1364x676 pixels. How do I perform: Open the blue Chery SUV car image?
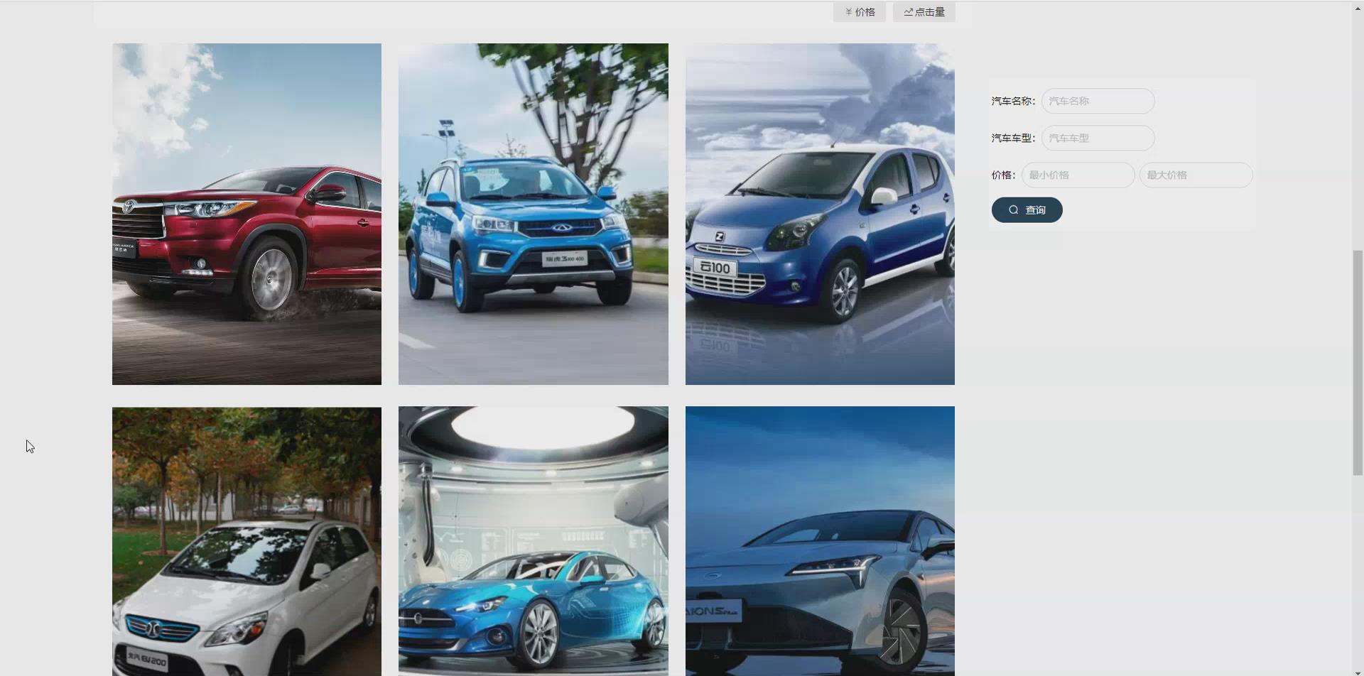(533, 214)
